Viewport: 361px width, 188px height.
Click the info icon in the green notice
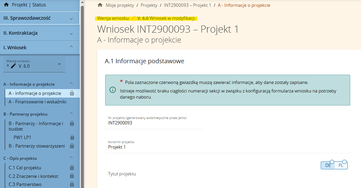pyautogui.click(x=112, y=90)
